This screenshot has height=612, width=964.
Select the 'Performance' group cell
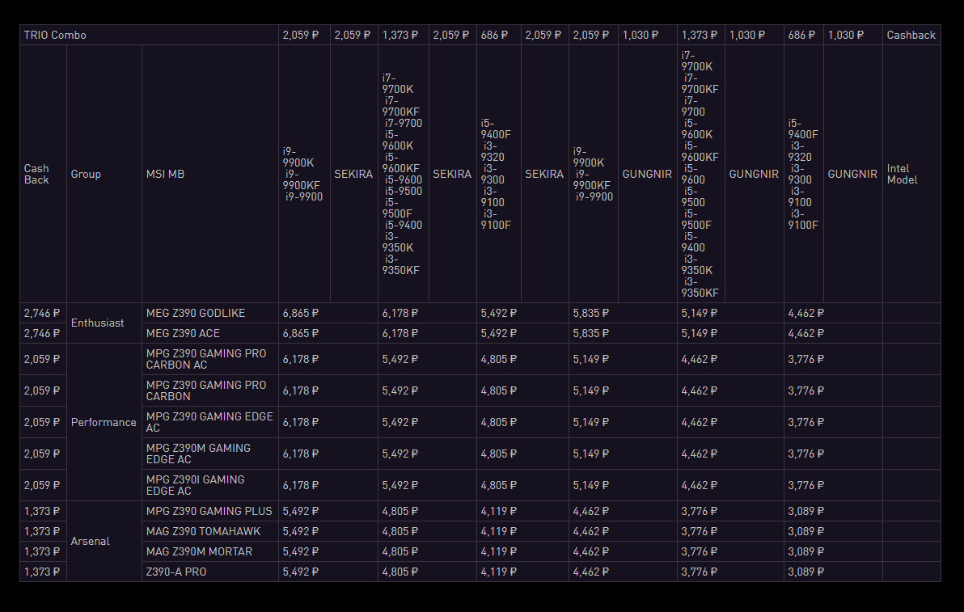pos(104,422)
